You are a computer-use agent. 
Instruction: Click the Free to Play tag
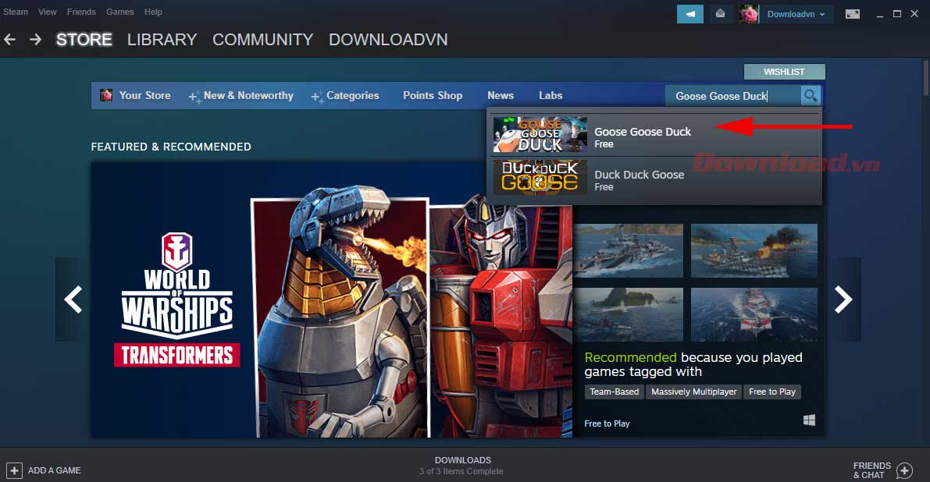click(x=771, y=392)
